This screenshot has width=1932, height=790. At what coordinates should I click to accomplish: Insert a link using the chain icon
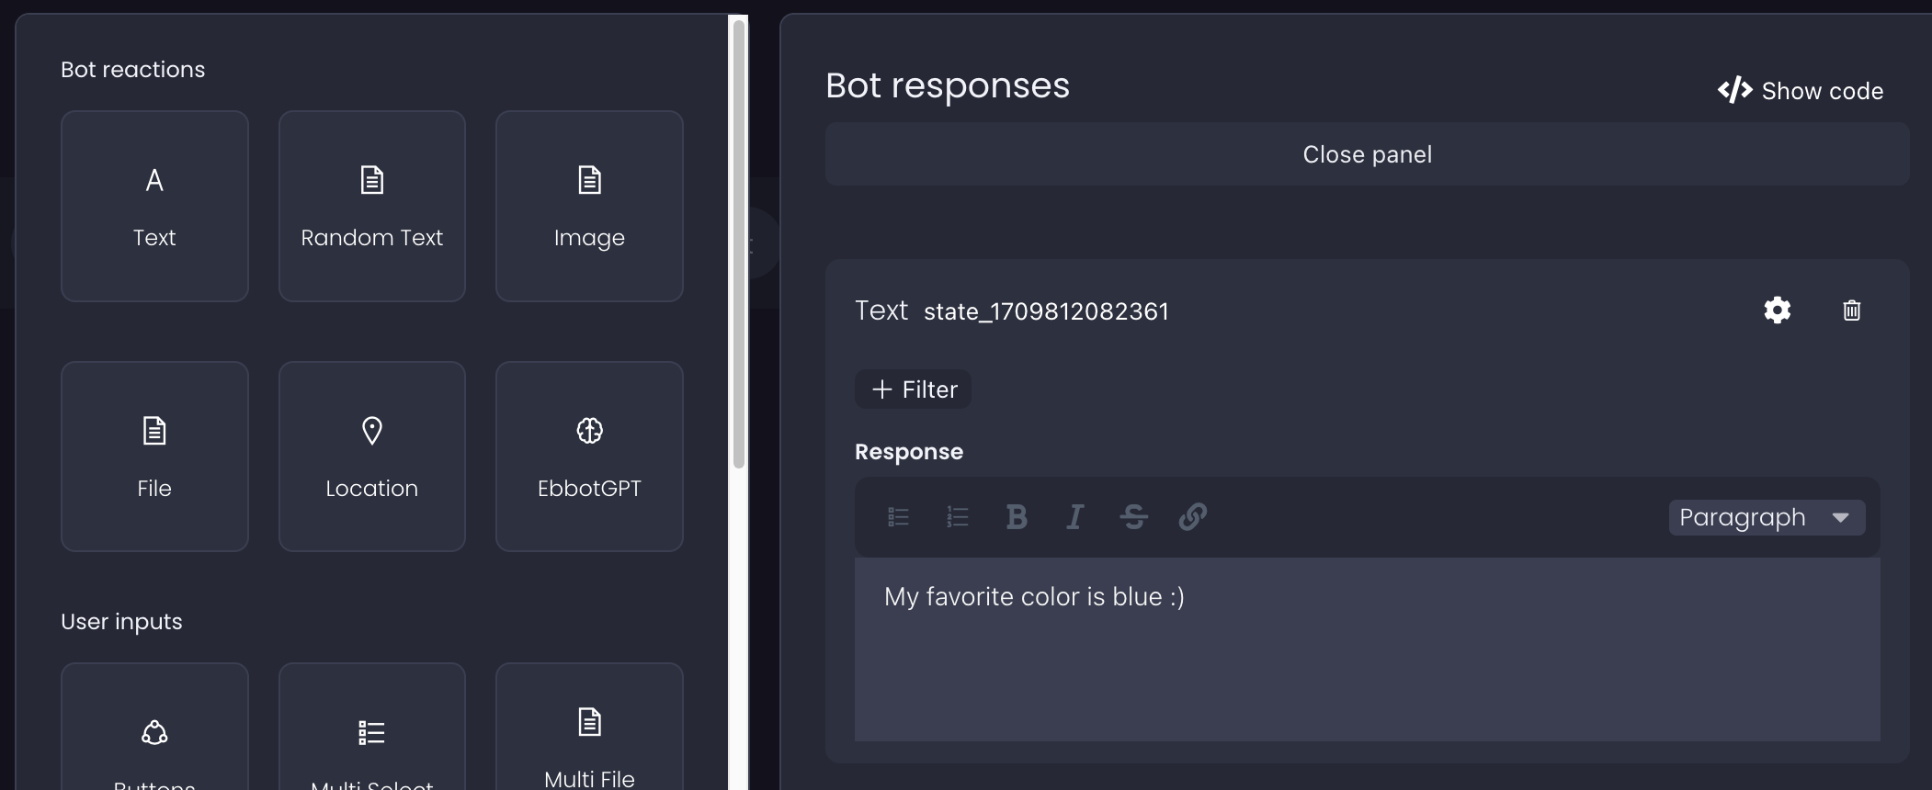[x=1192, y=517]
